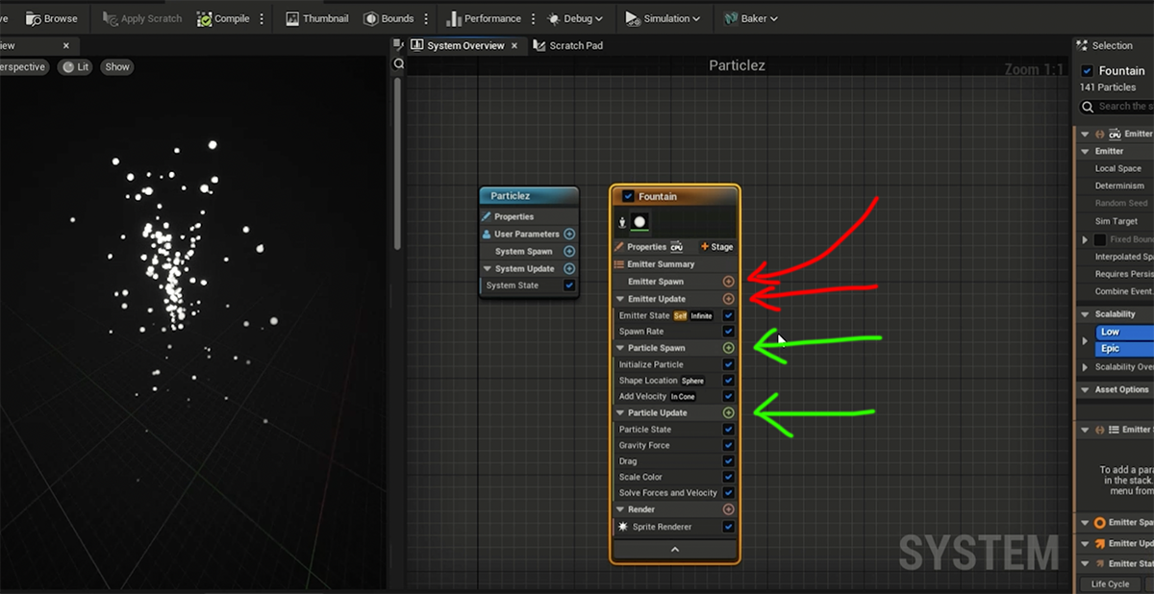
Task: Switch to the Scratch Pad tab
Action: (x=567, y=45)
